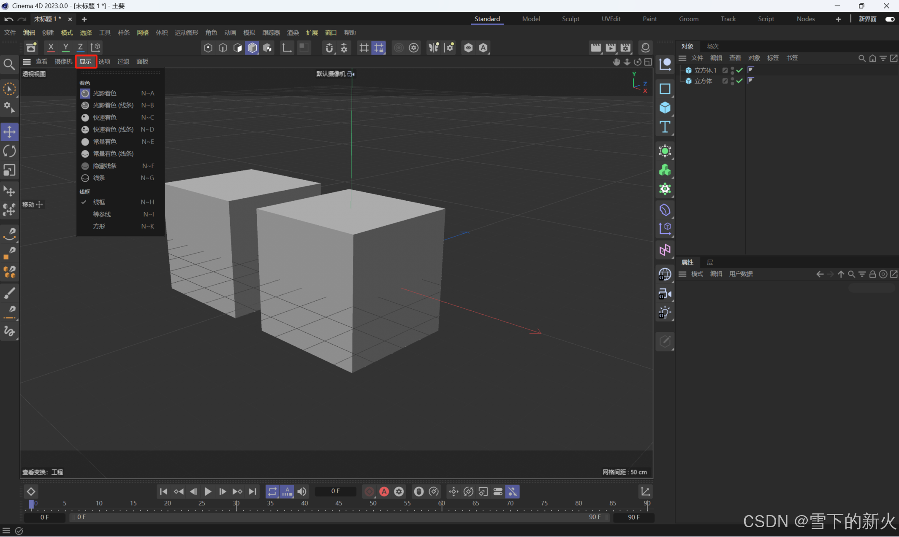Choose 光影着色 shading option

(105, 93)
